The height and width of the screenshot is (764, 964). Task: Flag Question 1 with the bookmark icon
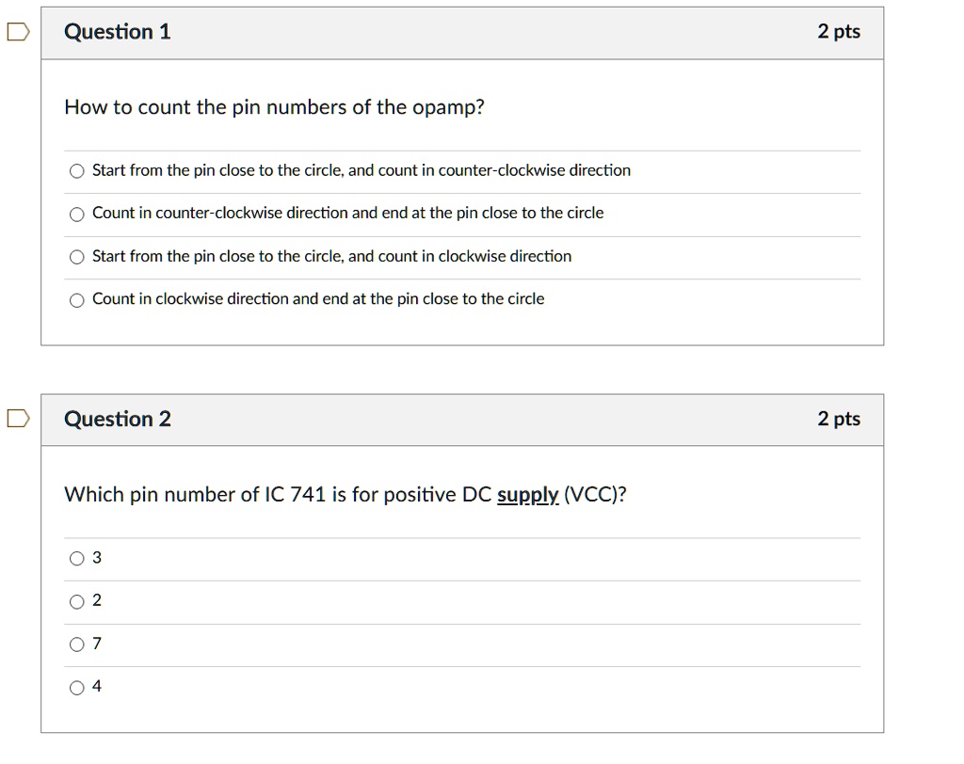point(17,33)
